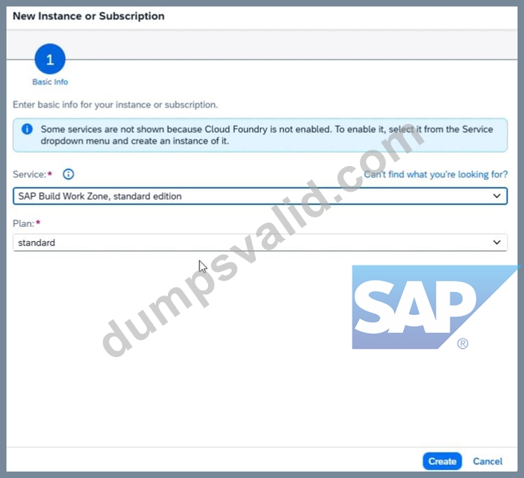Click the Service field label
The height and width of the screenshot is (478, 524).
(x=29, y=175)
